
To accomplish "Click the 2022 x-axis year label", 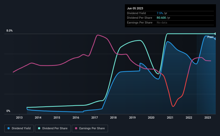I will click(x=189, y=118).
